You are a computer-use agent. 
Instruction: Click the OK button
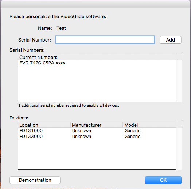163,180
